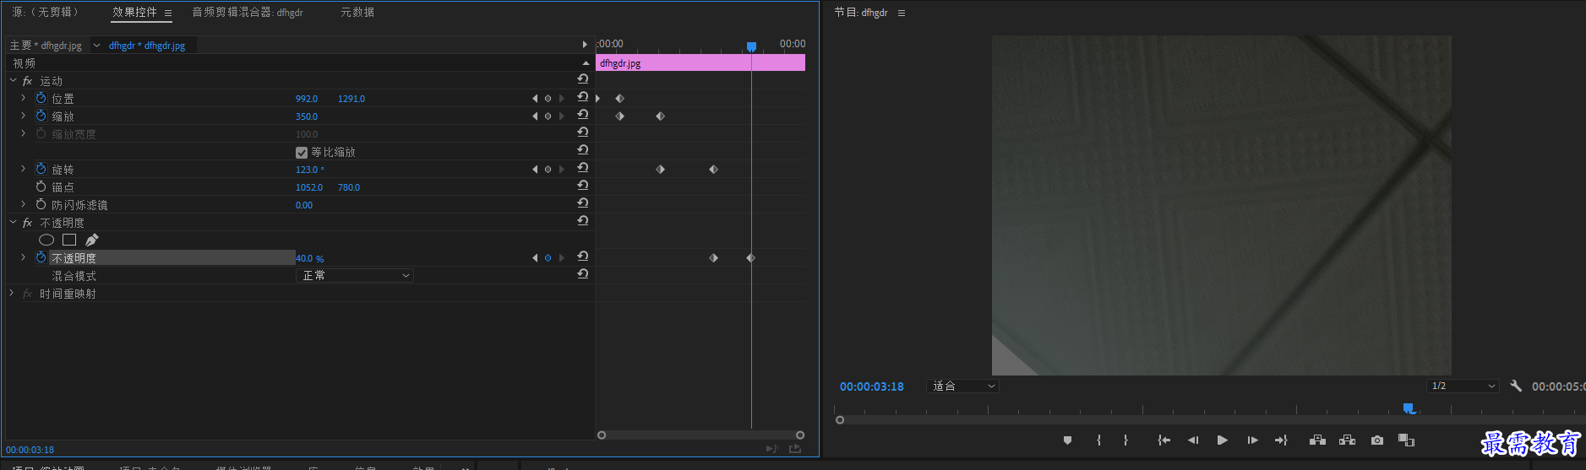Add or remove keyframe for 旋转
This screenshot has height=470, width=1586.
pyautogui.click(x=548, y=170)
